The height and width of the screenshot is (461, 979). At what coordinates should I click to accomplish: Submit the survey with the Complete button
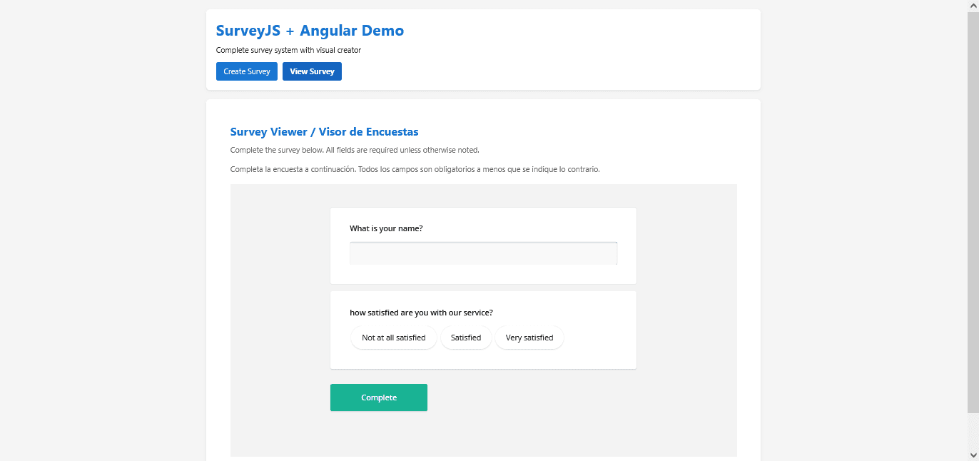click(x=379, y=397)
